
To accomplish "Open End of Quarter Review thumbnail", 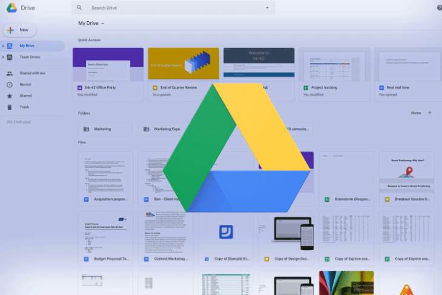I will [x=183, y=64].
